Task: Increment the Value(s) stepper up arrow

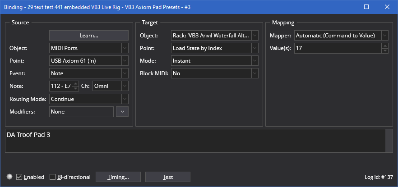Action: coord(385,46)
